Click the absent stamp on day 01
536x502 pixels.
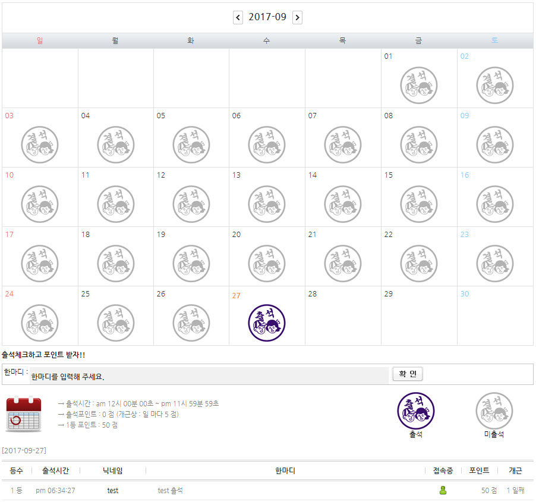(x=418, y=85)
